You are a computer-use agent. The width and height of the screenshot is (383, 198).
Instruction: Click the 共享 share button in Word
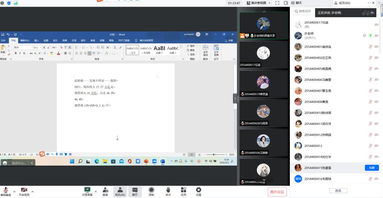click(229, 40)
